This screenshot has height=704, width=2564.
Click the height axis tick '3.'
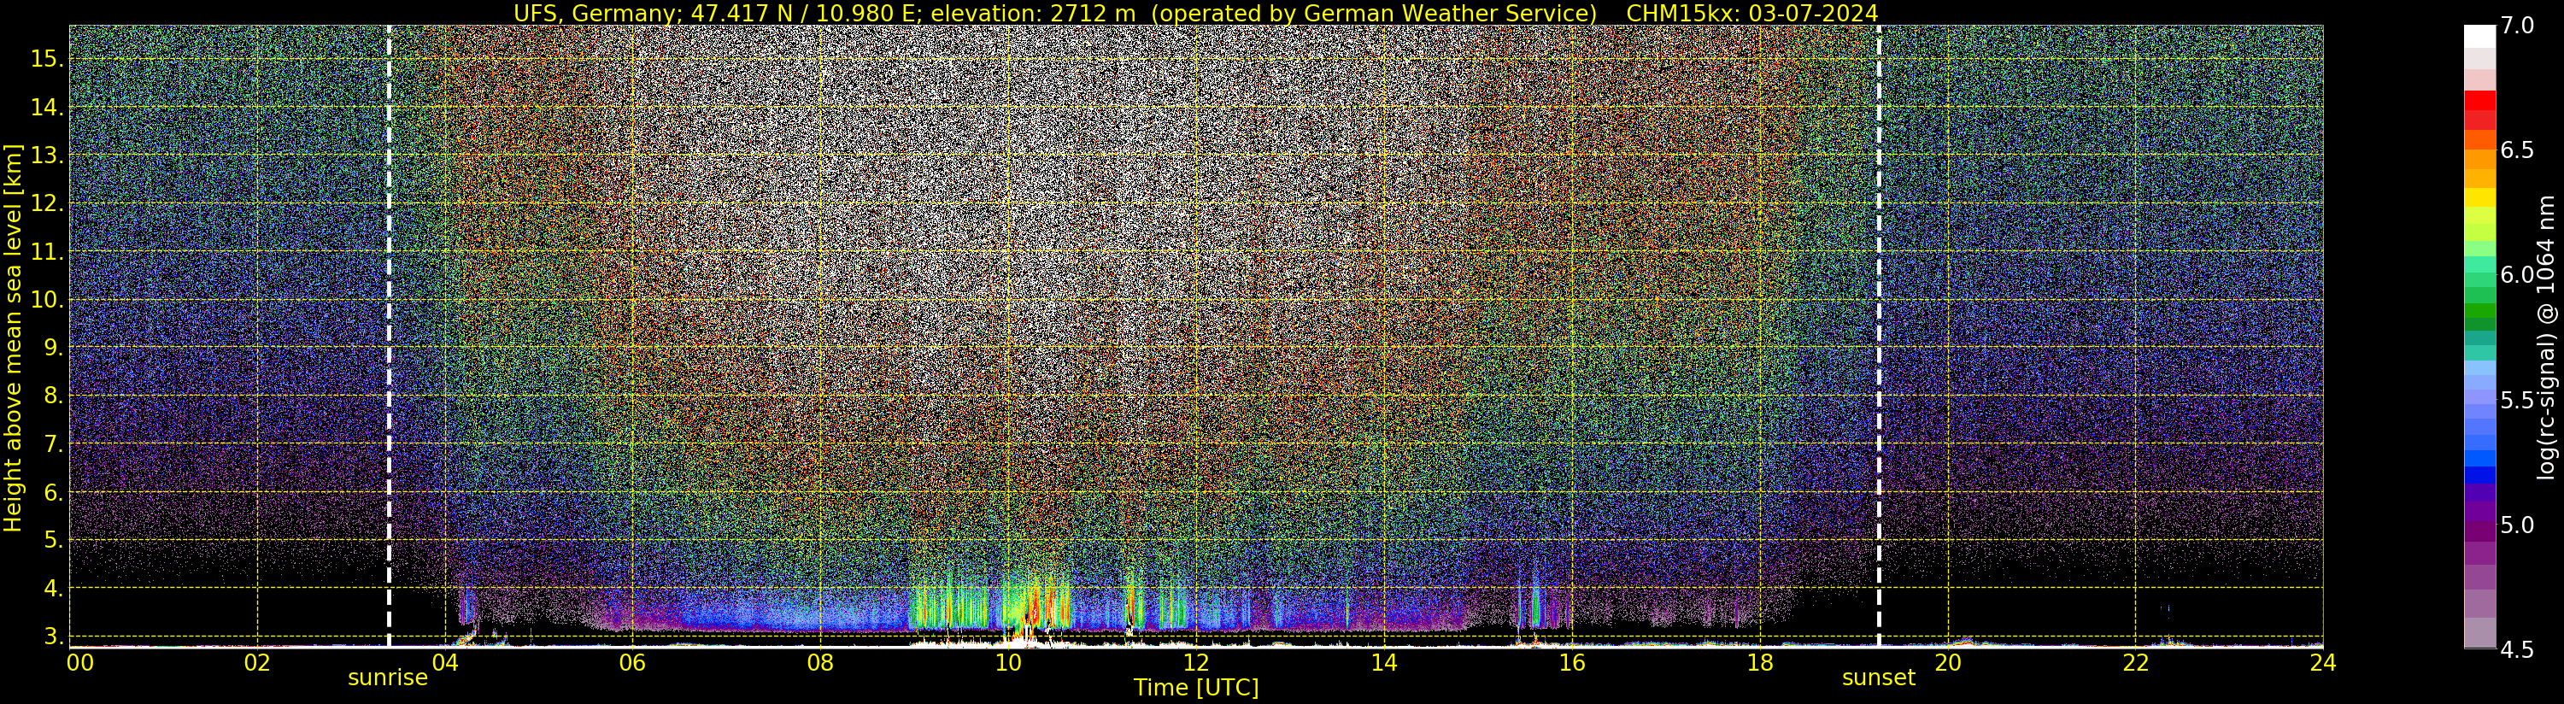click(x=53, y=637)
